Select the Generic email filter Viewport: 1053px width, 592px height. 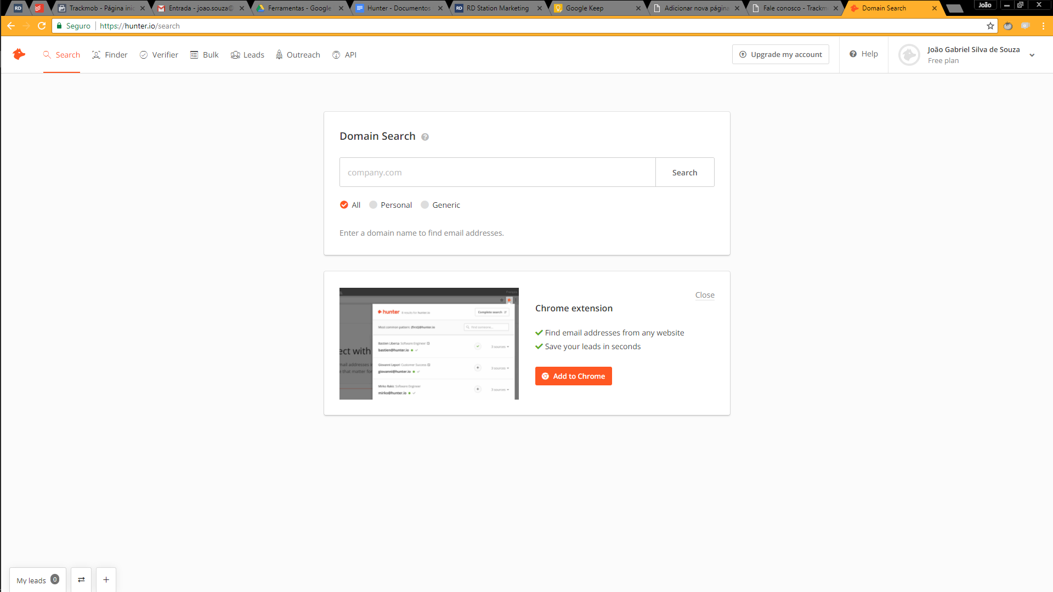(x=425, y=205)
